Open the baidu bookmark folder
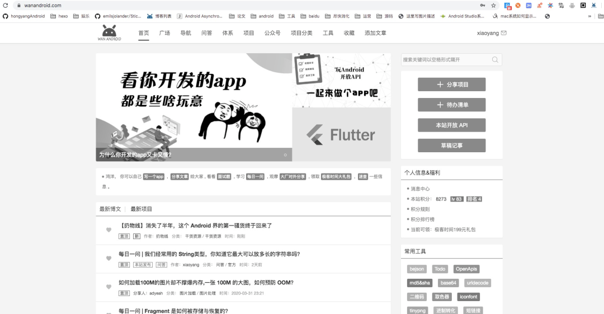Viewport: 604px width, 314px height. (310, 16)
